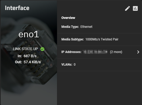Click the Overview section heading

coord(68,18)
